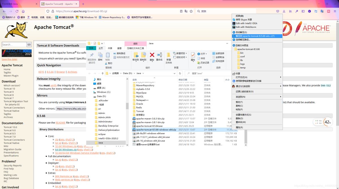Reload the Firefox page
This screenshot has height=189, width=339.
tap(17, 11)
